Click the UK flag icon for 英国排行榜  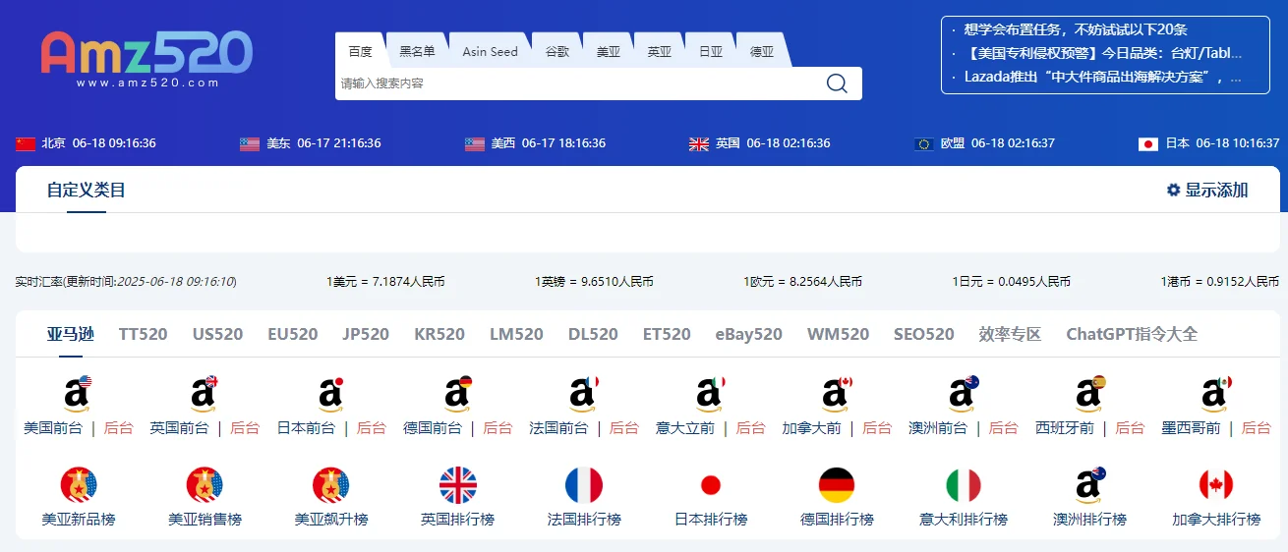(x=458, y=484)
